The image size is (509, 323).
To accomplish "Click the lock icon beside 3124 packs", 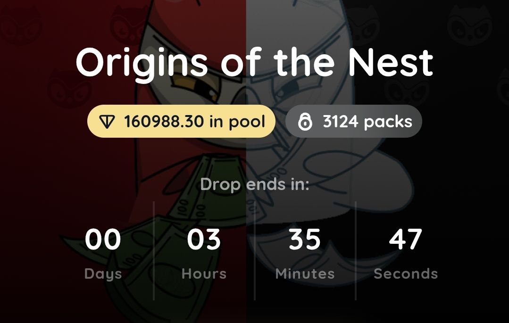I will coord(305,122).
